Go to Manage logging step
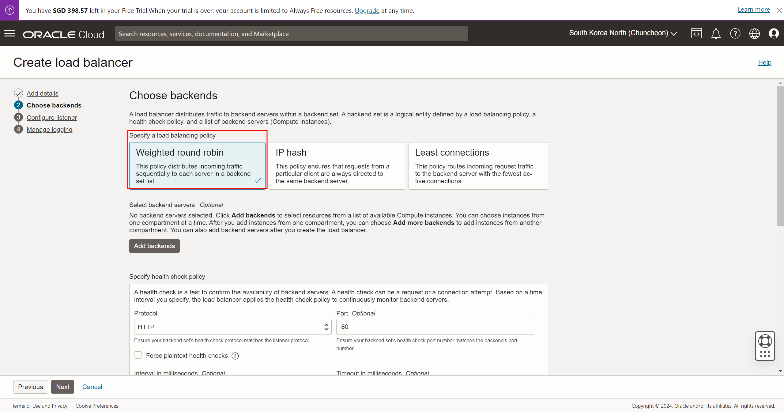 pyautogui.click(x=49, y=130)
